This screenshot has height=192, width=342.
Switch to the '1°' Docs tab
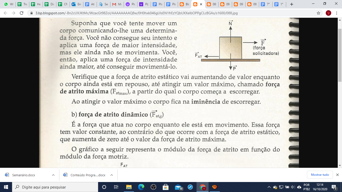click(x=279, y=4)
